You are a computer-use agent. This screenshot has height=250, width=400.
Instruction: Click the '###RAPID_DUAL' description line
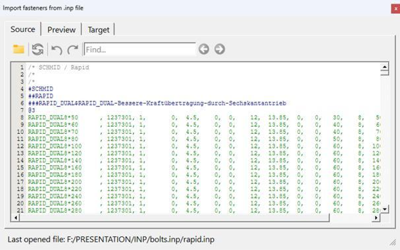(x=157, y=103)
